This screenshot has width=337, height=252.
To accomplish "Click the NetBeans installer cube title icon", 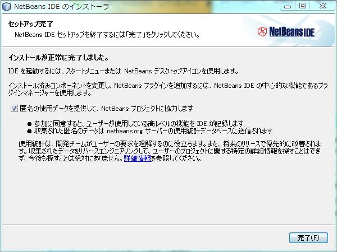I will [6, 6].
